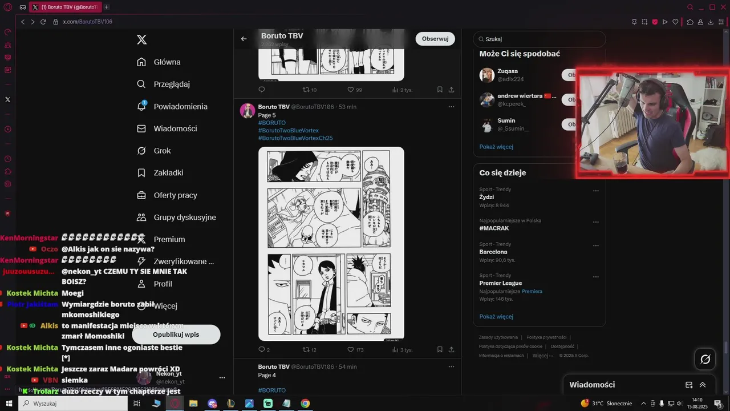
Task: Click the Obserwuj follow button
Action: (x=435, y=39)
